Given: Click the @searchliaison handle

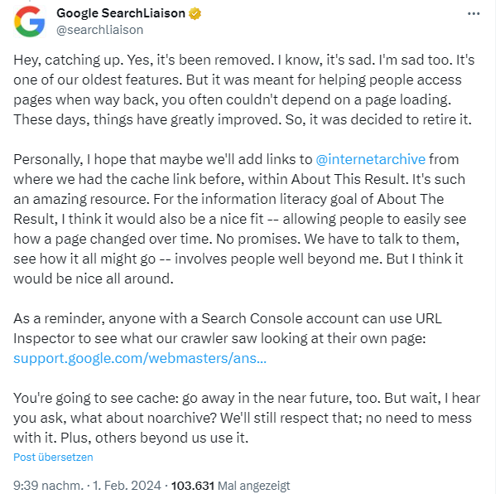Looking at the screenshot, I should pyautogui.click(x=99, y=30).
